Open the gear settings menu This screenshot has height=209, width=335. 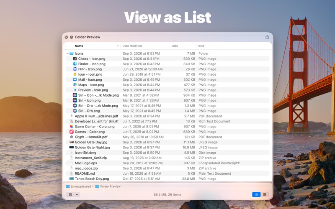click(73, 194)
